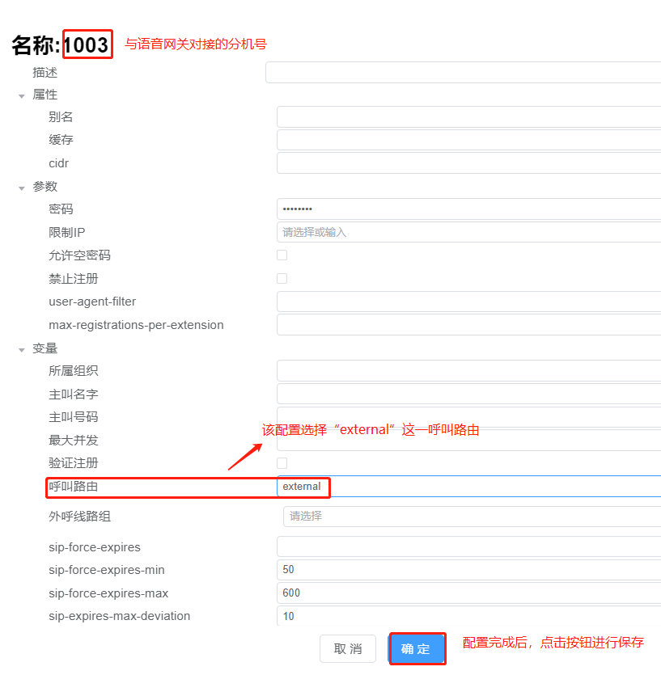Enable the 禁止注册 checkbox
The height and width of the screenshot is (675, 661).
[282, 278]
